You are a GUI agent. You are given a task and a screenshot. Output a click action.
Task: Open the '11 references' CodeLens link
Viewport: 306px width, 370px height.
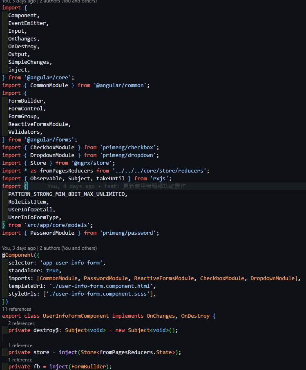pos(16,309)
